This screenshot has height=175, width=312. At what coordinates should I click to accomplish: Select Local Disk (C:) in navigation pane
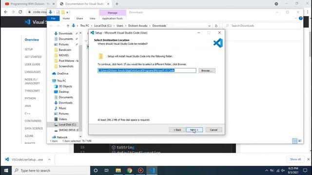click(67, 124)
